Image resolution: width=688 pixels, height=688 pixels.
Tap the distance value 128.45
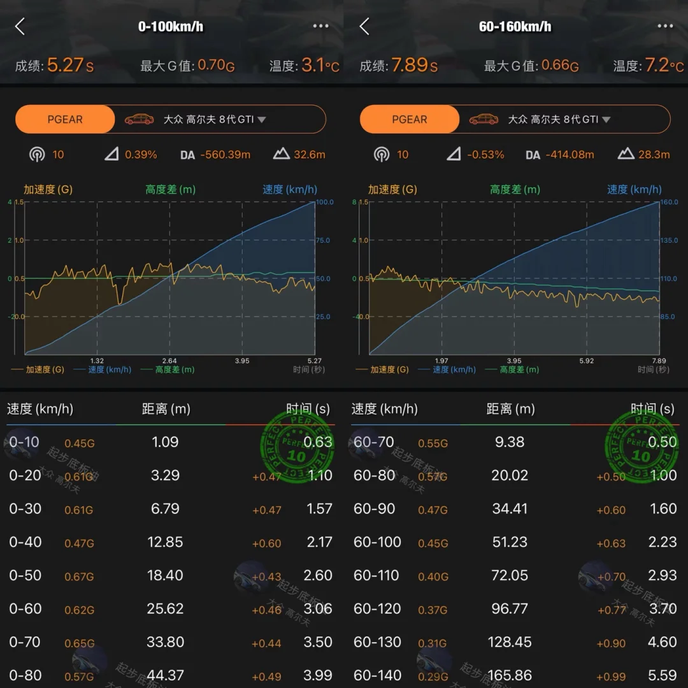[510, 642]
